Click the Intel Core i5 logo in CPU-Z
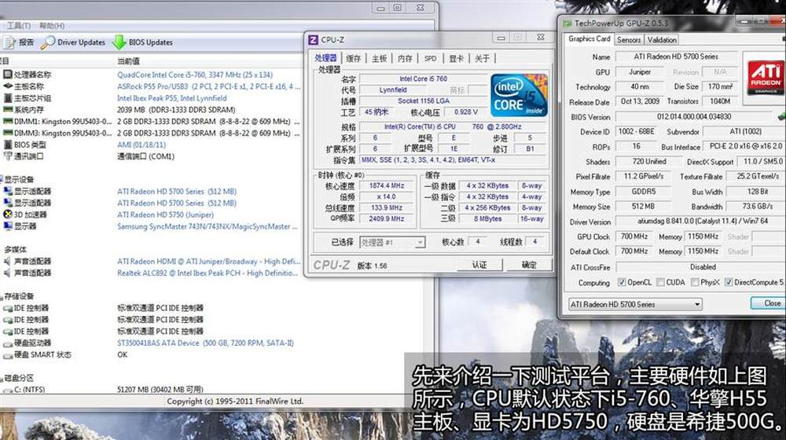Screen dimensions: 786x440 coord(519,95)
